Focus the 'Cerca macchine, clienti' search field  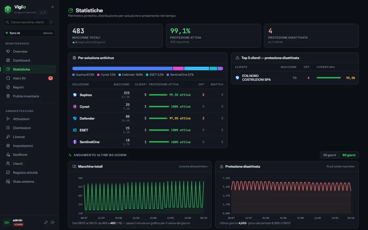[29, 22]
